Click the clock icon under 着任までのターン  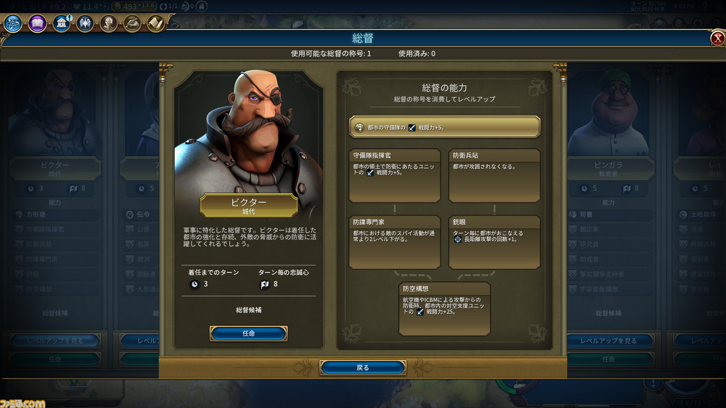pos(195,284)
